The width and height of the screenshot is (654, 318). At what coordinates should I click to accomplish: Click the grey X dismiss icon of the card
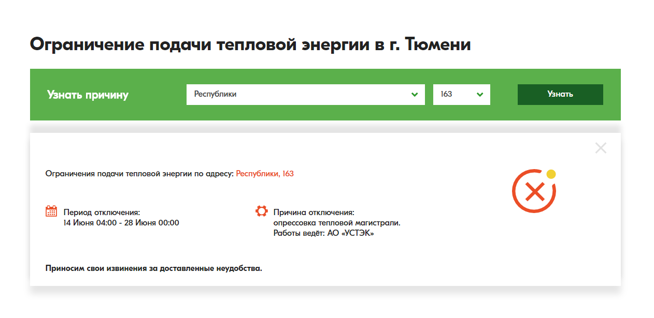pos(601,148)
